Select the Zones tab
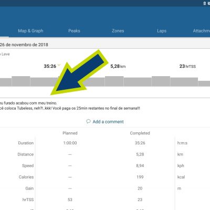 [x=118, y=31]
